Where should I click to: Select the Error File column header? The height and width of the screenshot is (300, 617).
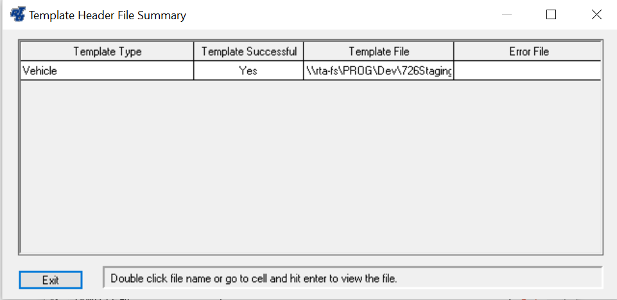pyautogui.click(x=528, y=51)
